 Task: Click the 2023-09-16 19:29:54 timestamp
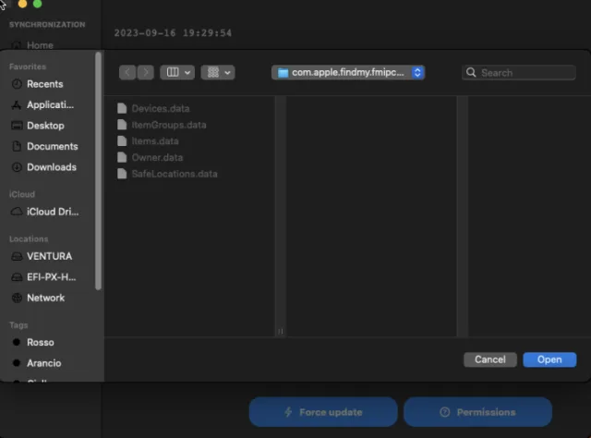coord(173,33)
